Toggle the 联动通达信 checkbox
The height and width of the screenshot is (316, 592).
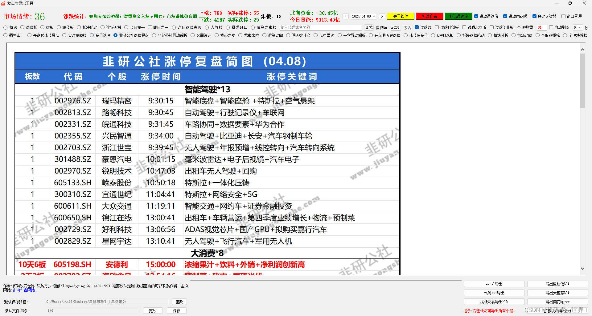coord(476,16)
